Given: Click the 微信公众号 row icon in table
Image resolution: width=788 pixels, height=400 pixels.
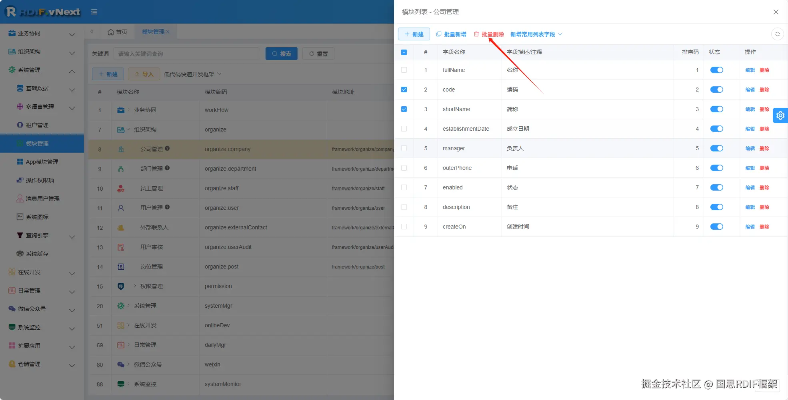Looking at the screenshot, I should click(x=121, y=364).
